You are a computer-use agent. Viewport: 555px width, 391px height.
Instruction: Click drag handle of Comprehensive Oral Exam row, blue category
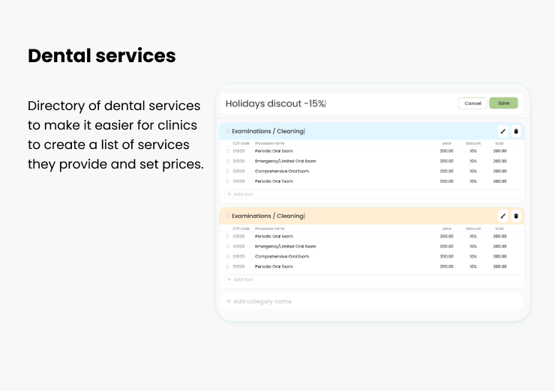[227, 172]
